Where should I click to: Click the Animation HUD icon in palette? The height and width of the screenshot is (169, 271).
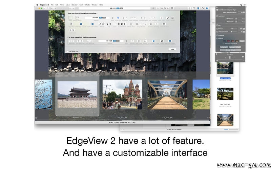pos(164,24)
